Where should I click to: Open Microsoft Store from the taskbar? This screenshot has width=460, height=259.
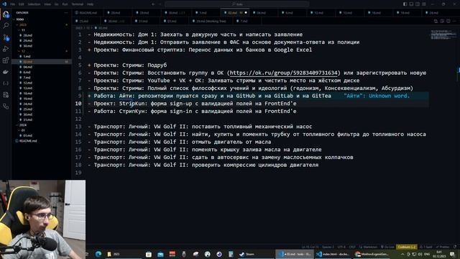tap(149, 254)
